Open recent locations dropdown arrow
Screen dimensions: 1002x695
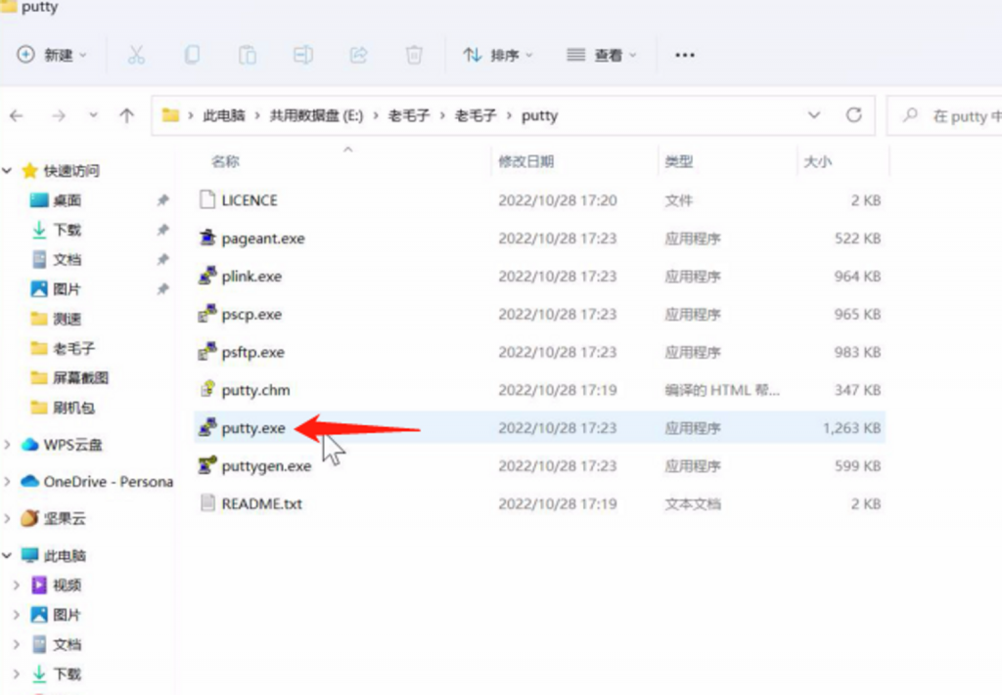click(x=93, y=115)
